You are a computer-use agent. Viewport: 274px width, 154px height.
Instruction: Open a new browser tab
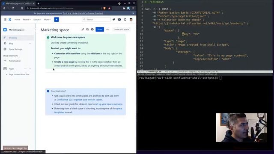click(x=38, y=3)
